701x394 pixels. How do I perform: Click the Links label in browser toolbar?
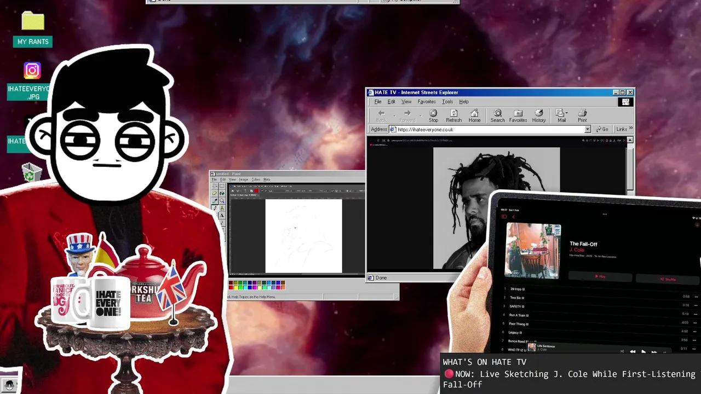click(x=622, y=130)
